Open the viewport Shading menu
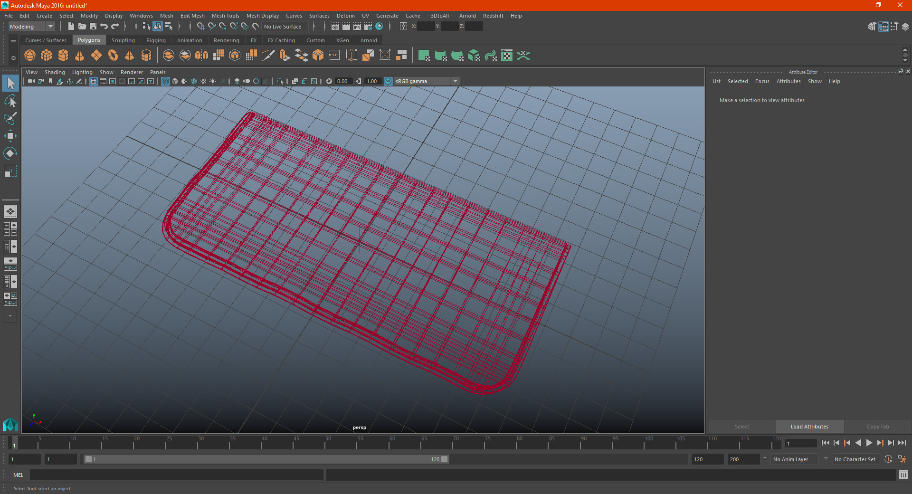 (x=55, y=72)
